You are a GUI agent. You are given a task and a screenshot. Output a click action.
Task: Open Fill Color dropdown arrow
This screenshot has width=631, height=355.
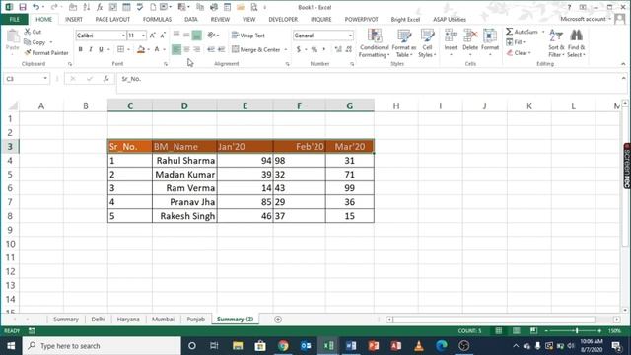149,49
